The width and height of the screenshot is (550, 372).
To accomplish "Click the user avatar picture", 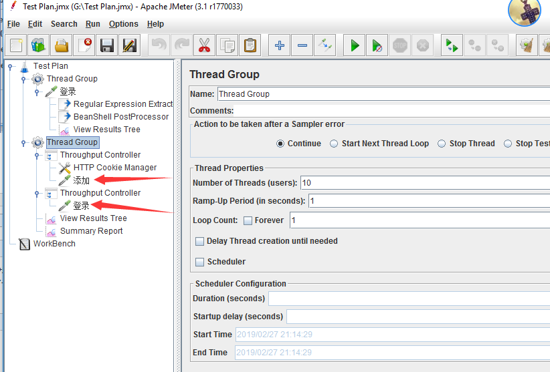I will [525, 11].
